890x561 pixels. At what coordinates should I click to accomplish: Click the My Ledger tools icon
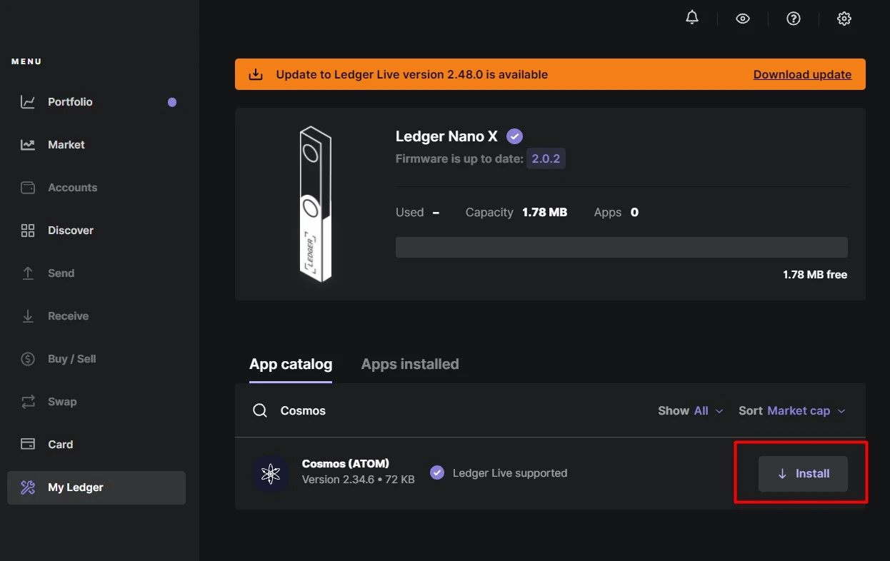(x=28, y=487)
